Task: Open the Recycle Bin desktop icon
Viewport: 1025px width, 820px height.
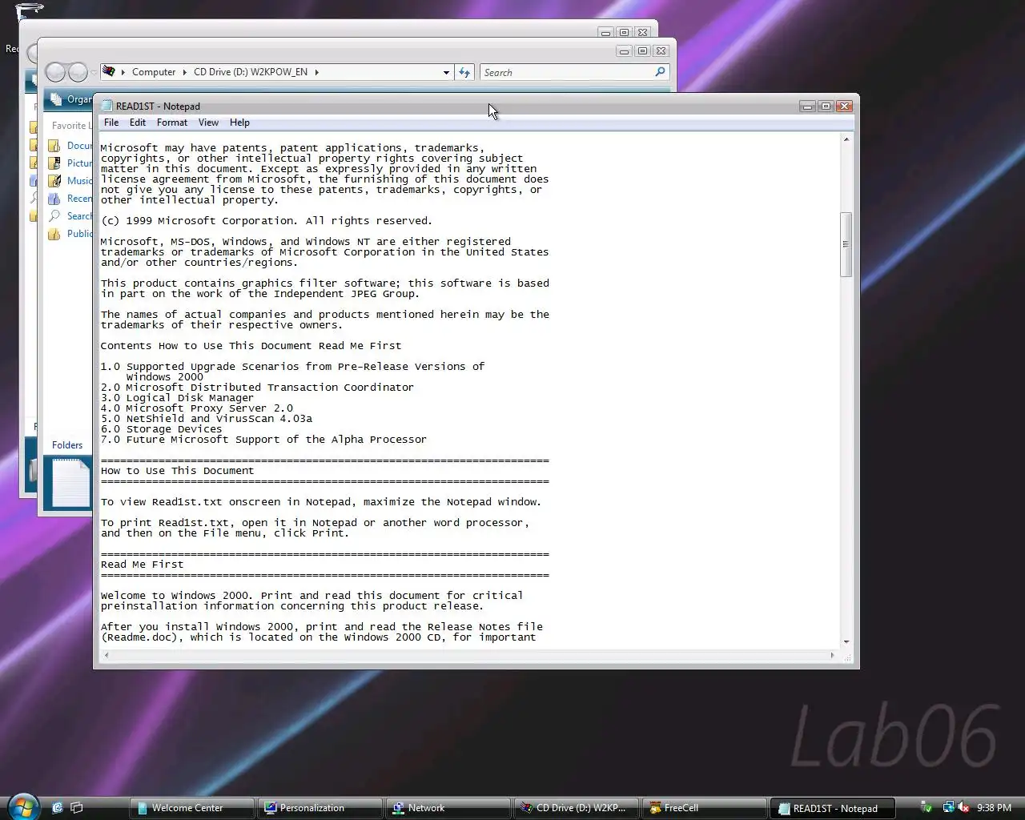Action: pos(28,12)
